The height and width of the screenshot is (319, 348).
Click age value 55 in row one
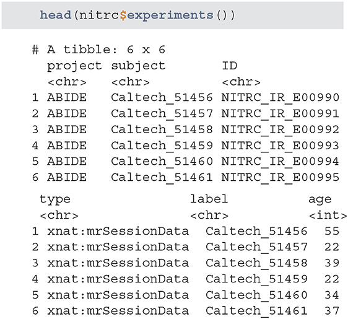pyautogui.click(x=332, y=231)
